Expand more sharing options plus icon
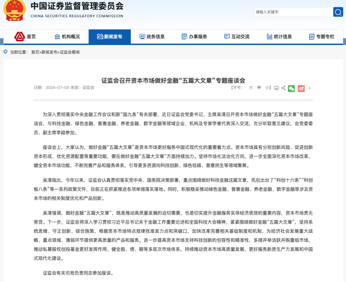 310,88
